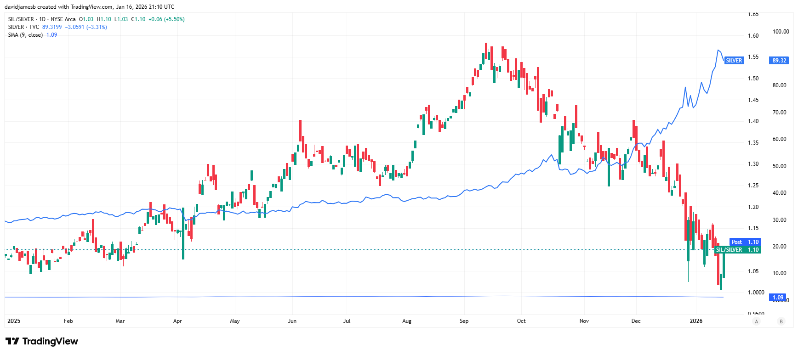Click the "1.55" price scale label
Image resolution: width=798 pixels, height=355 pixels.
click(x=753, y=57)
